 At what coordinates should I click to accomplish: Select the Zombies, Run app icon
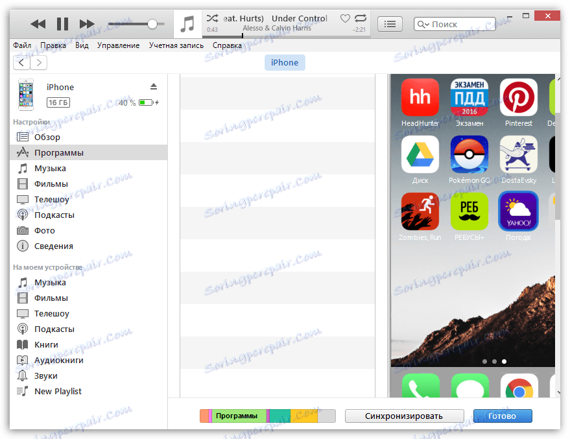(x=420, y=211)
